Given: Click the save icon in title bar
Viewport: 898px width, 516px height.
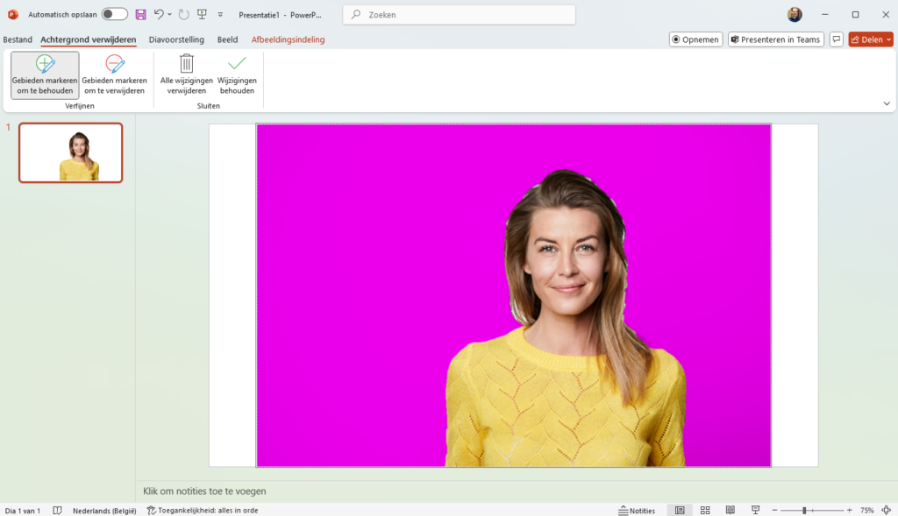Looking at the screenshot, I should click(x=140, y=15).
